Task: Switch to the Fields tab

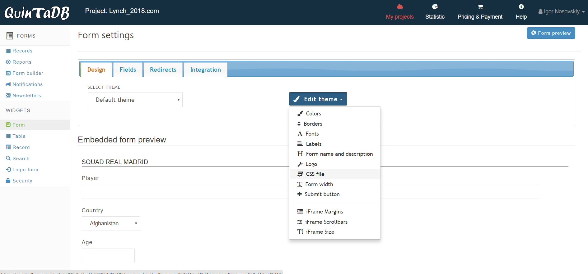Action: [x=128, y=70]
